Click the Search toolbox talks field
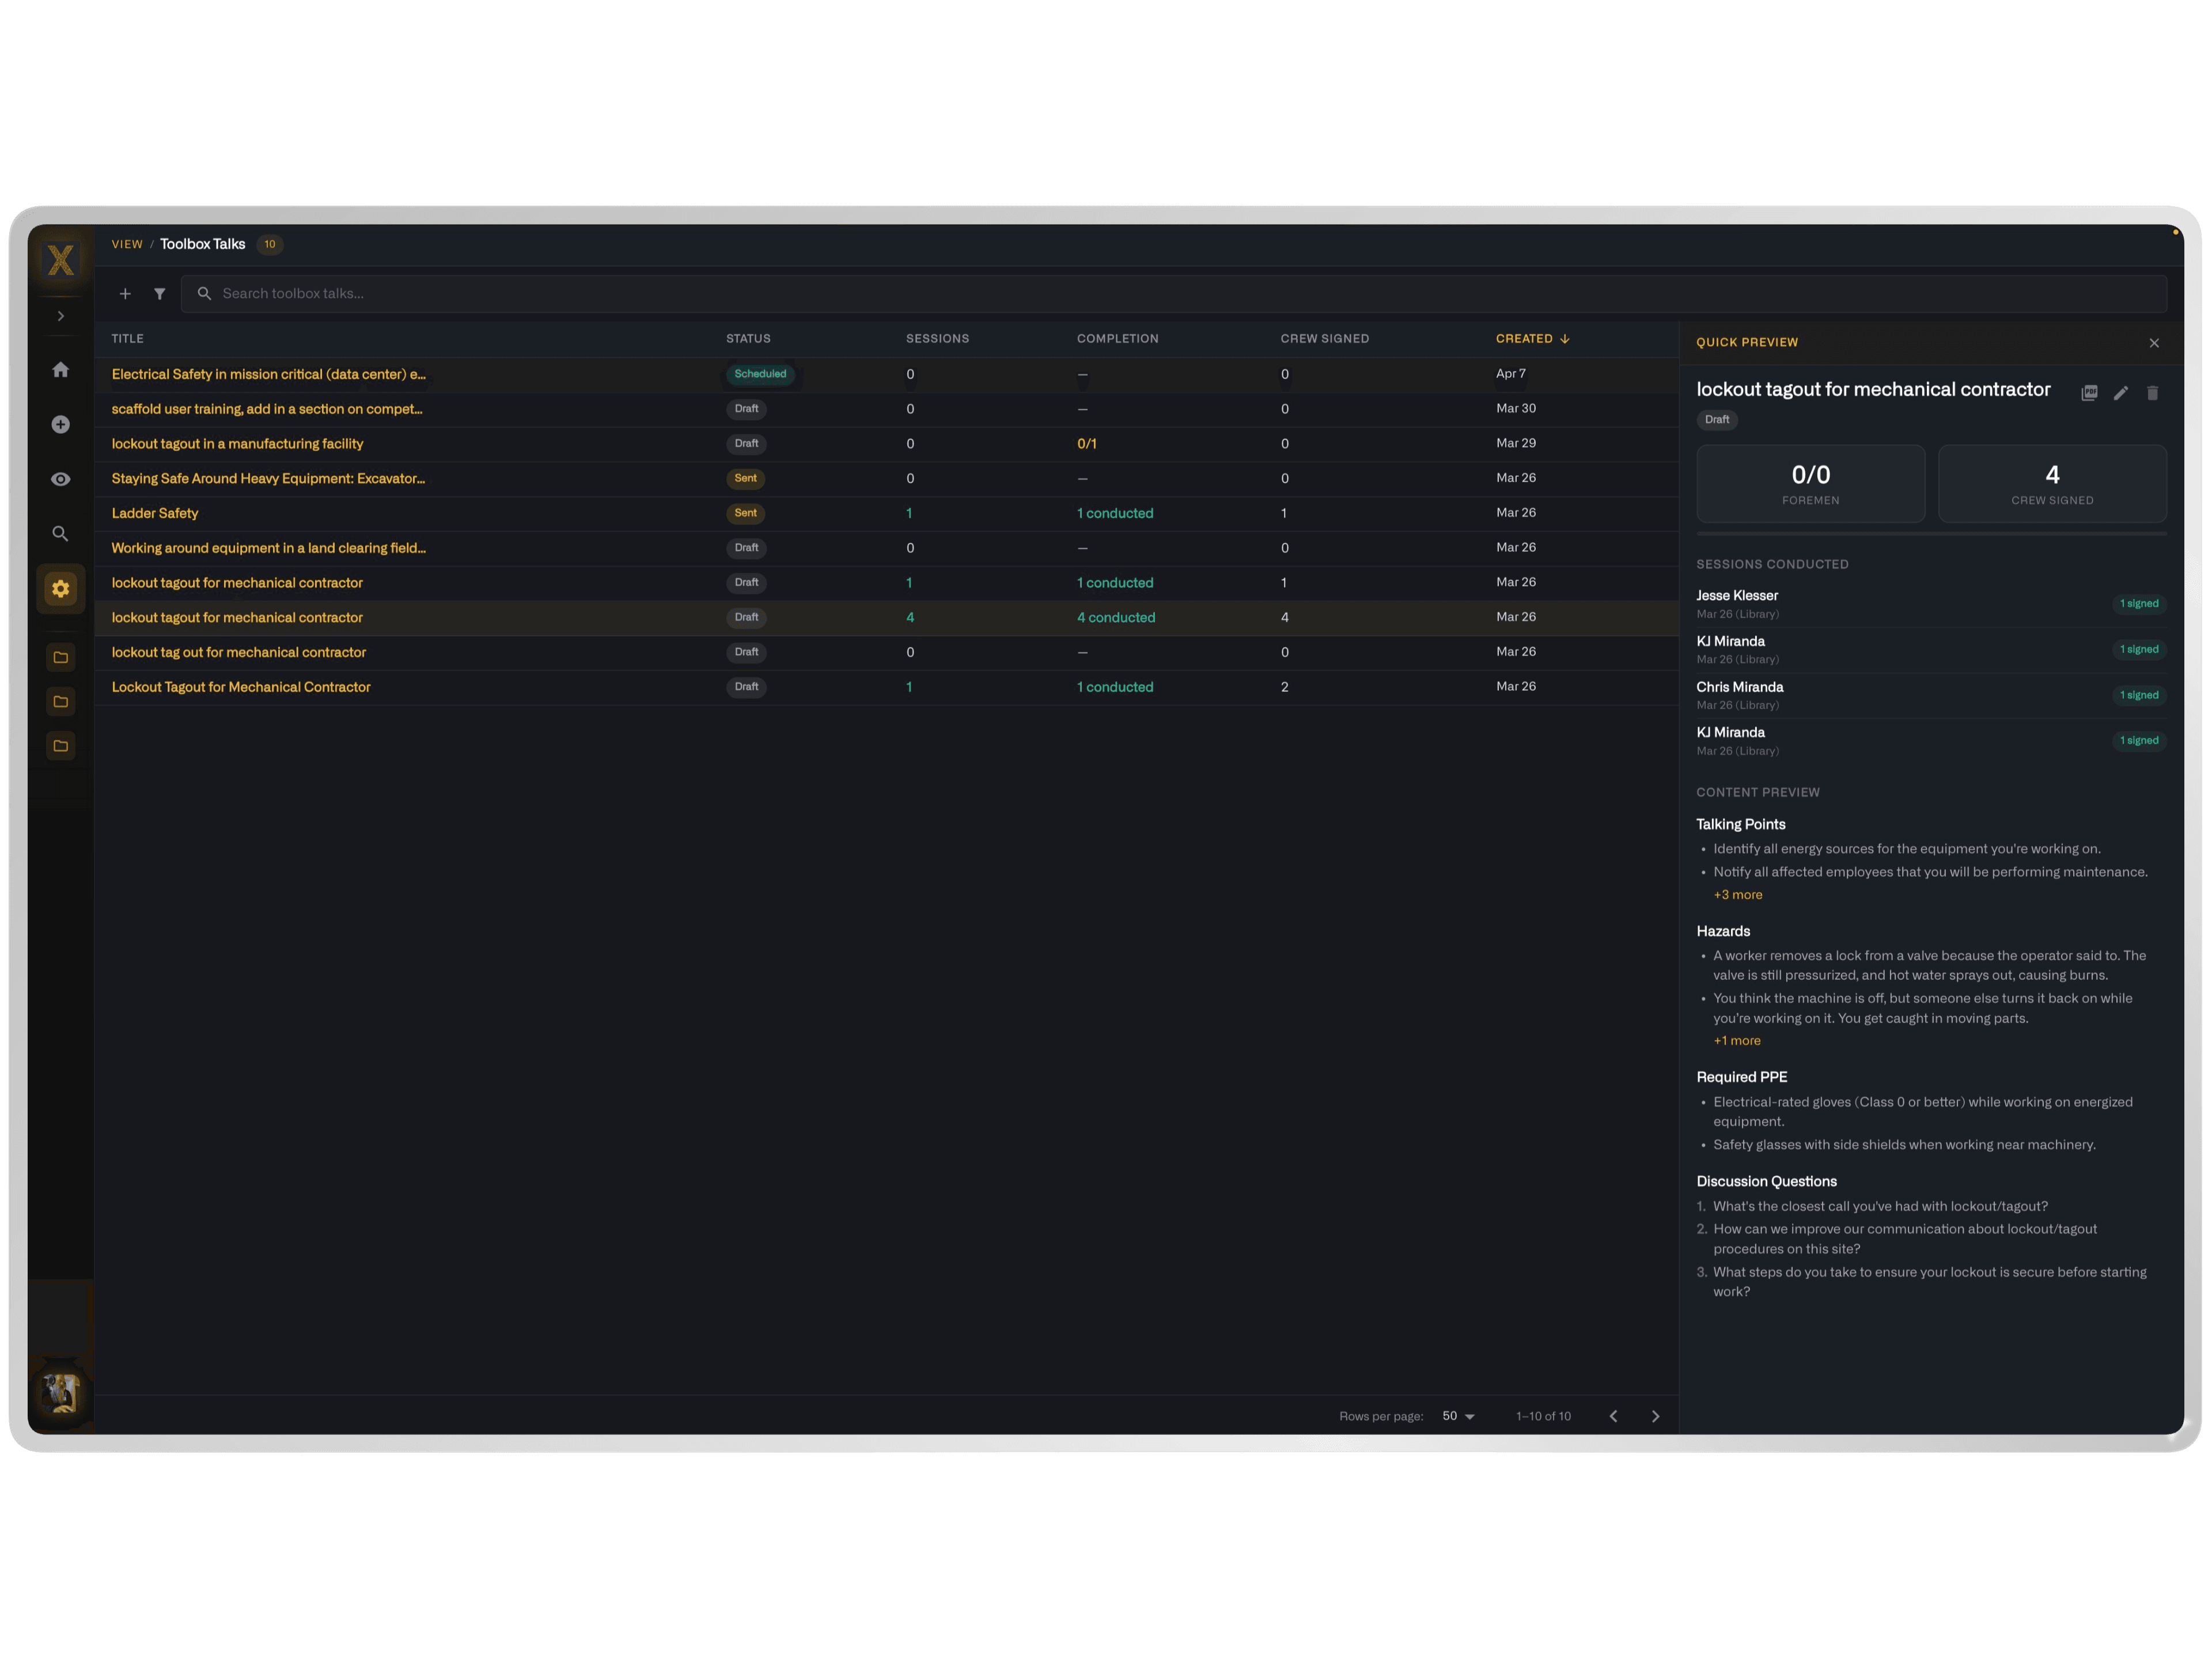The image size is (2212, 1659). (x=1174, y=294)
